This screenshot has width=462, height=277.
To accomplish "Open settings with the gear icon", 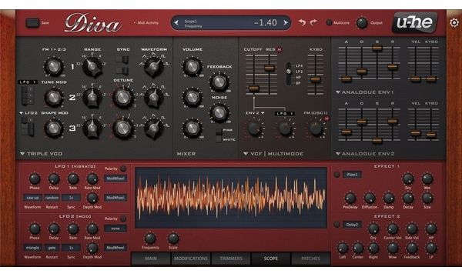I will 454,22.
